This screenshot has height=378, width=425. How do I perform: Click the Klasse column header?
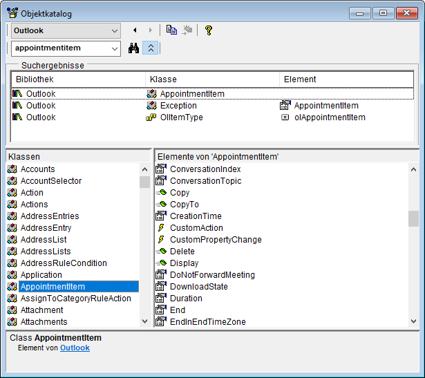[x=213, y=79]
